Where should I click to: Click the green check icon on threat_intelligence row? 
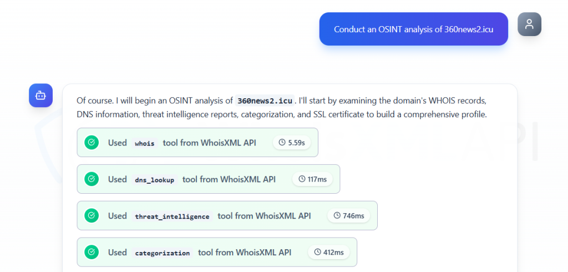point(92,216)
